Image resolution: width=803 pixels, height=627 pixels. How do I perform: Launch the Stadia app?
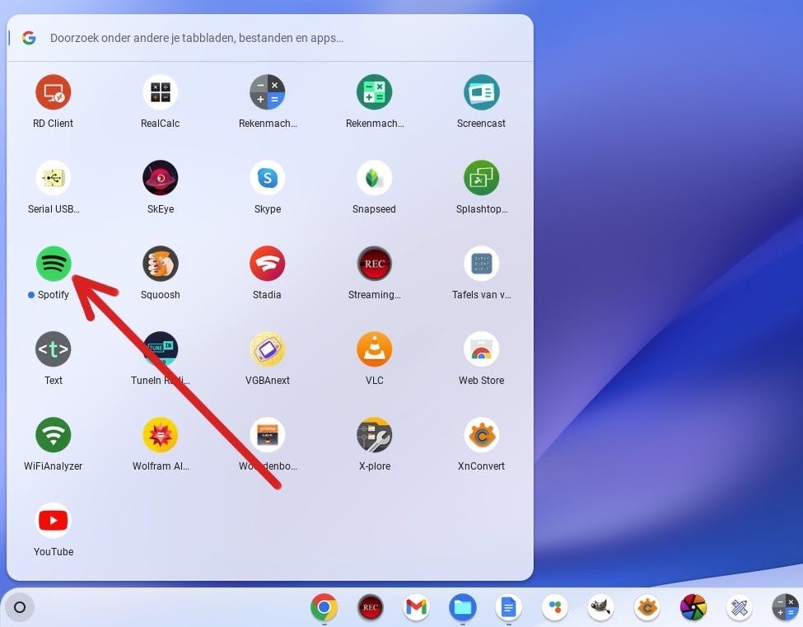268,264
